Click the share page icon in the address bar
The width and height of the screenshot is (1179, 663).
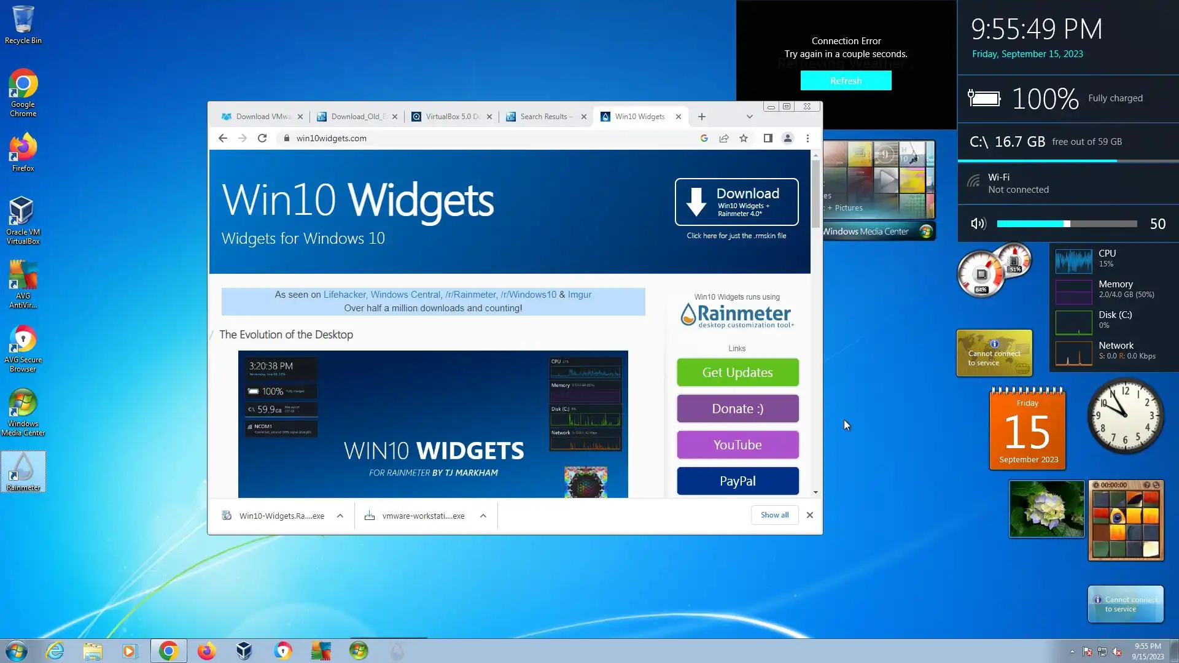pyautogui.click(x=724, y=138)
